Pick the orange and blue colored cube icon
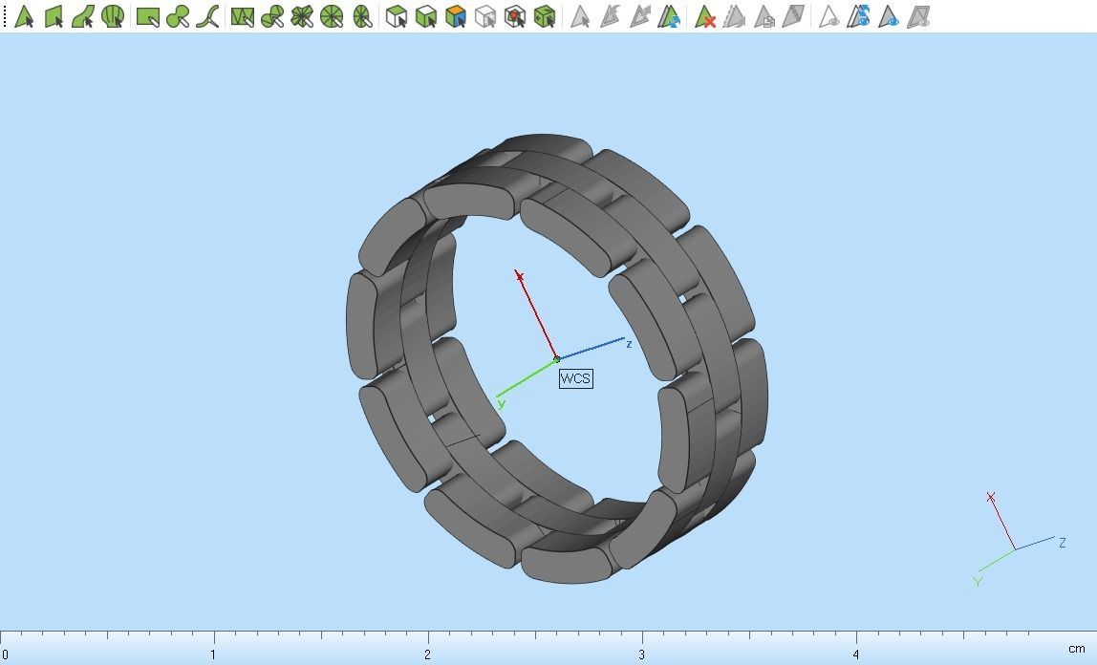1097x665 pixels. coord(456,17)
